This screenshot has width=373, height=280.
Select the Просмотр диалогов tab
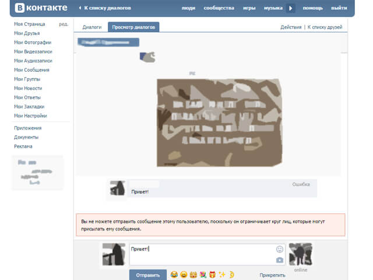135,27
